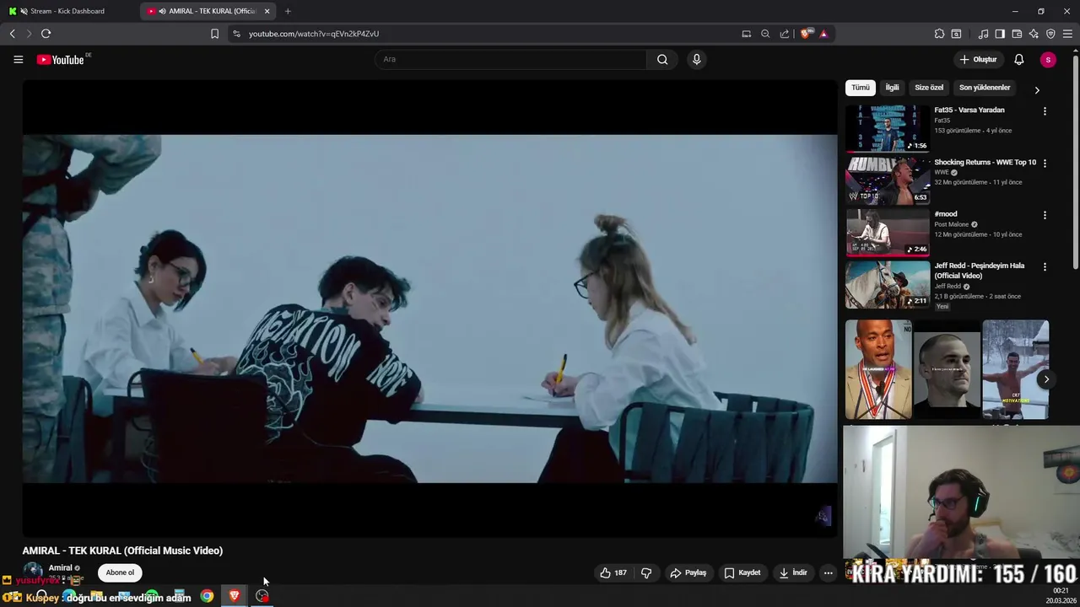Go back with the browser back arrow
This screenshot has height=607, width=1080.
click(12, 34)
